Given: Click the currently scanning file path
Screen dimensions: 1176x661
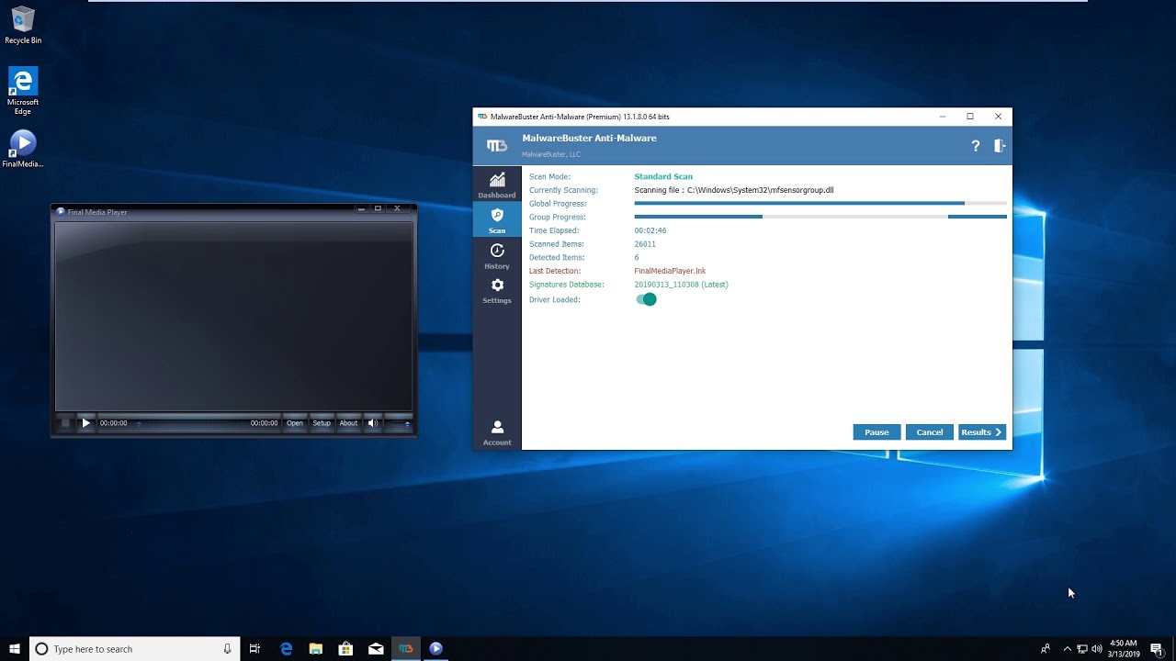Looking at the screenshot, I should click(x=734, y=190).
